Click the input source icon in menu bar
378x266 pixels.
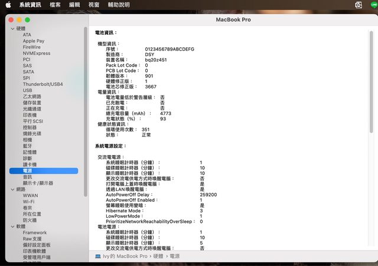(x=359, y=5)
